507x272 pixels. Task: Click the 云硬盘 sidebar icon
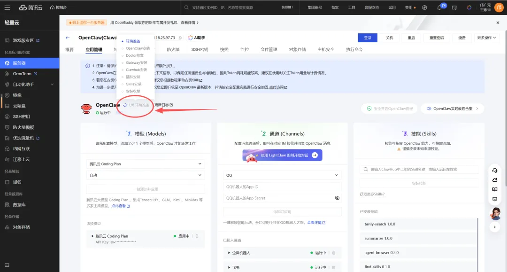click(7, 106)
